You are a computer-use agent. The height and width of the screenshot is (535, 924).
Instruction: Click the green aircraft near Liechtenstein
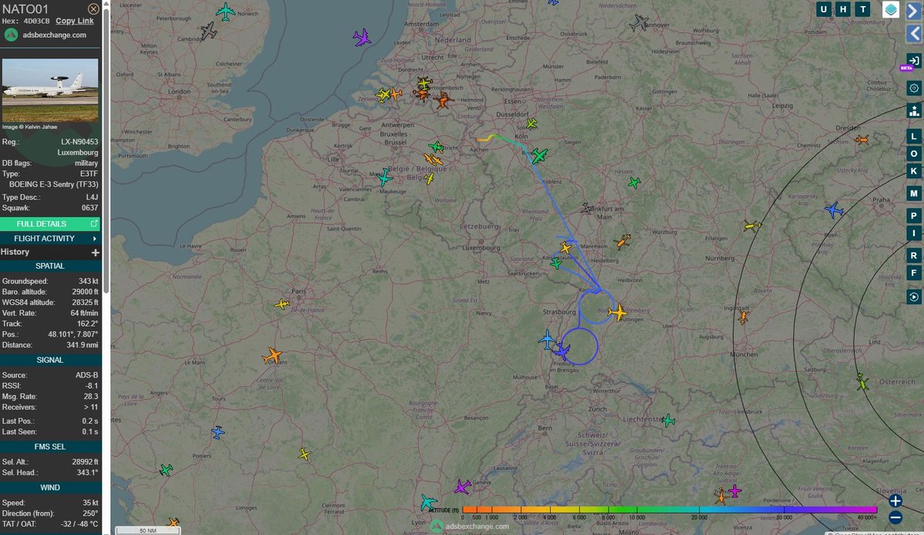click(668, 420)
